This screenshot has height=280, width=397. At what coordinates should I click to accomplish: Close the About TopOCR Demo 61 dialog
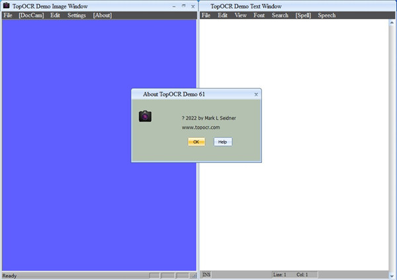click(x=256, y=95)
